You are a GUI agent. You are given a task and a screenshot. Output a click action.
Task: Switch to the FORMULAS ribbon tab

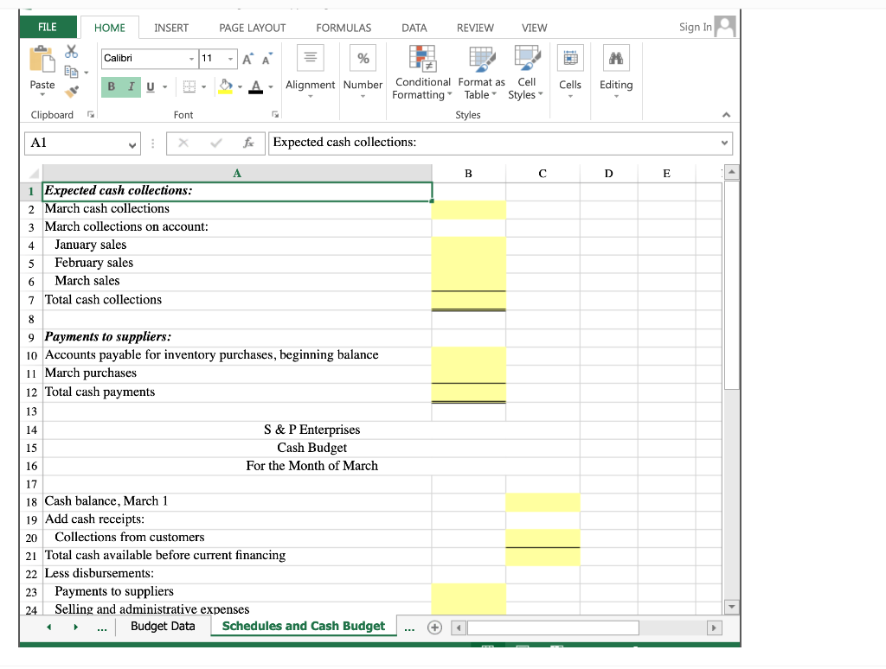coord(343,27)
